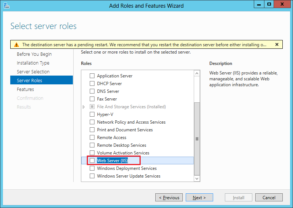The image size is (293, 208).
Task: Click the pending restart warning message text
Action: click(x=144, y=45)
